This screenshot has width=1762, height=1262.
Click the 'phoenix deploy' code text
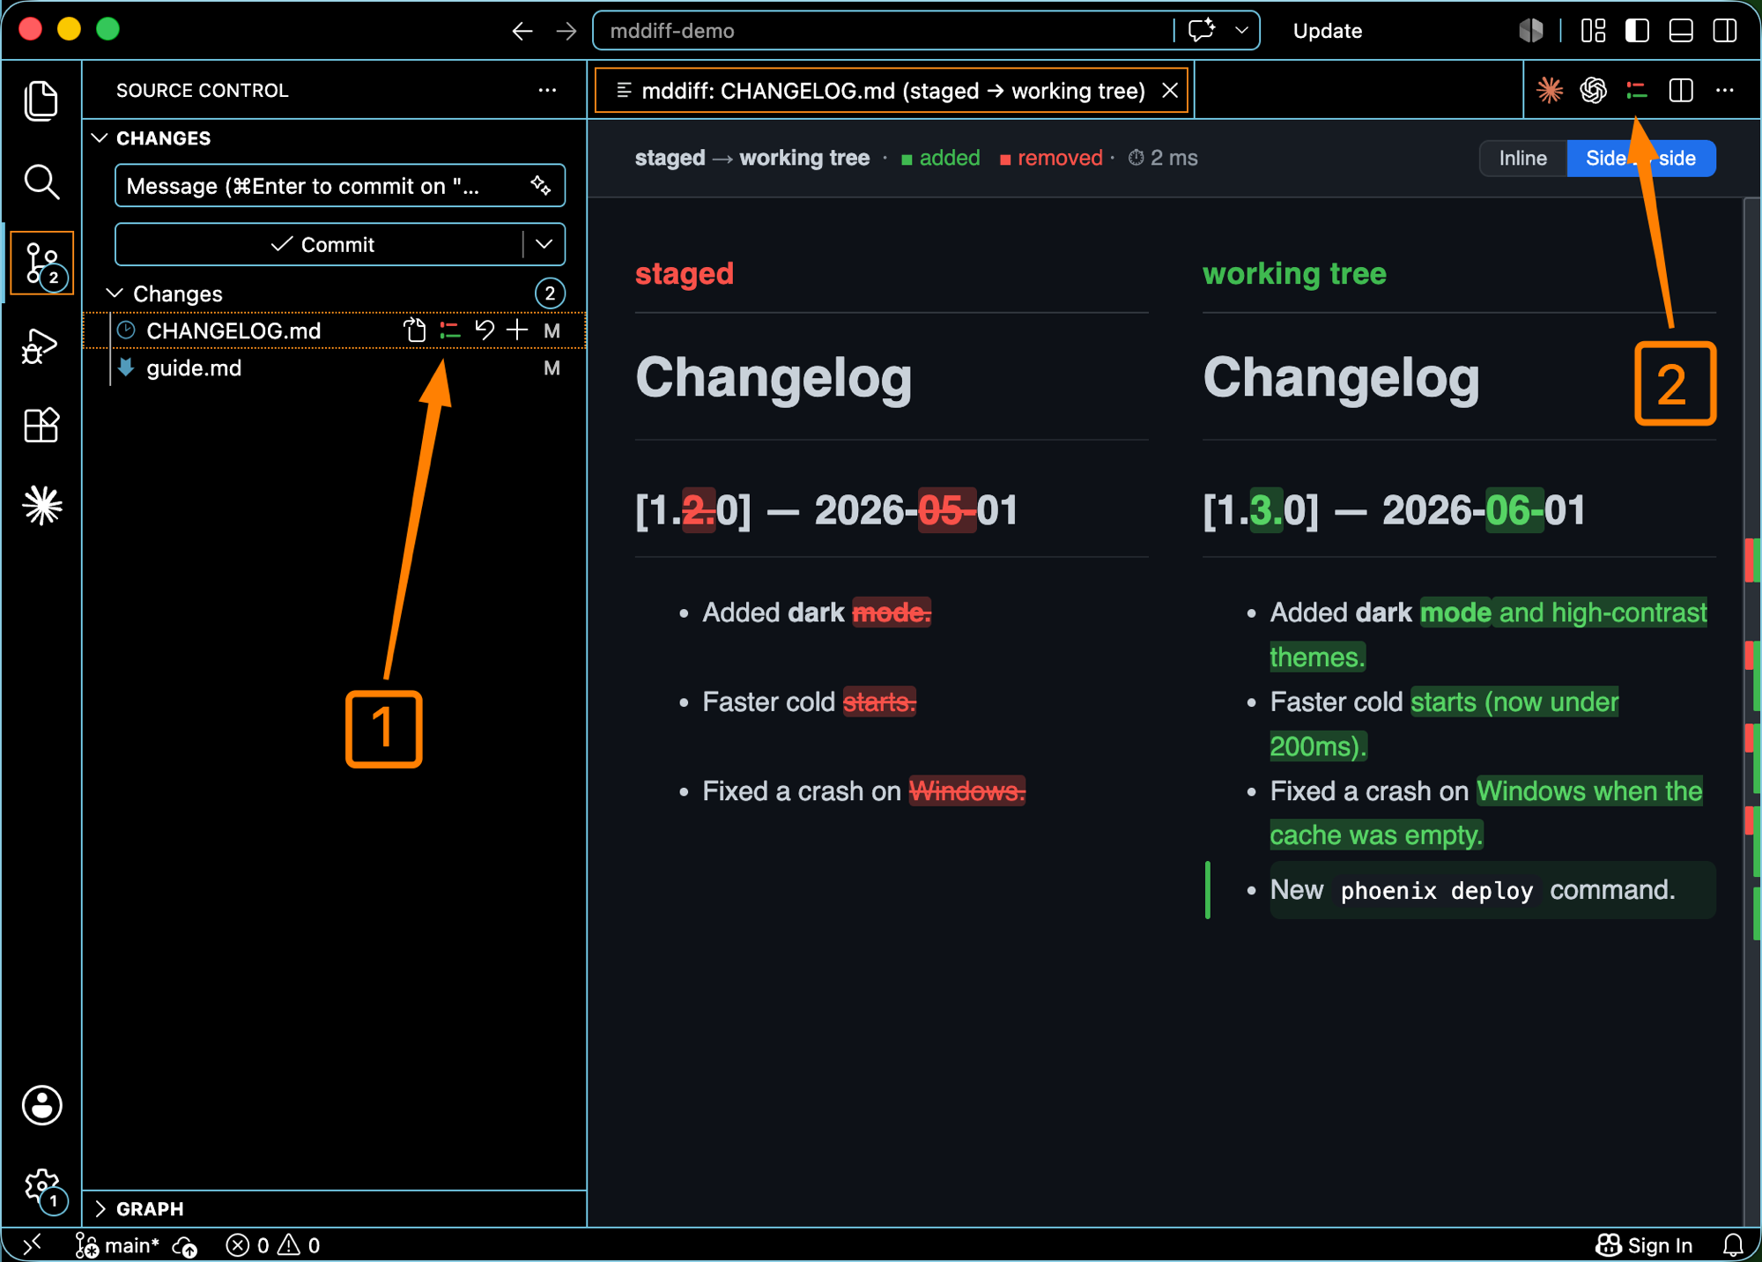click(x=1436, y=890)
